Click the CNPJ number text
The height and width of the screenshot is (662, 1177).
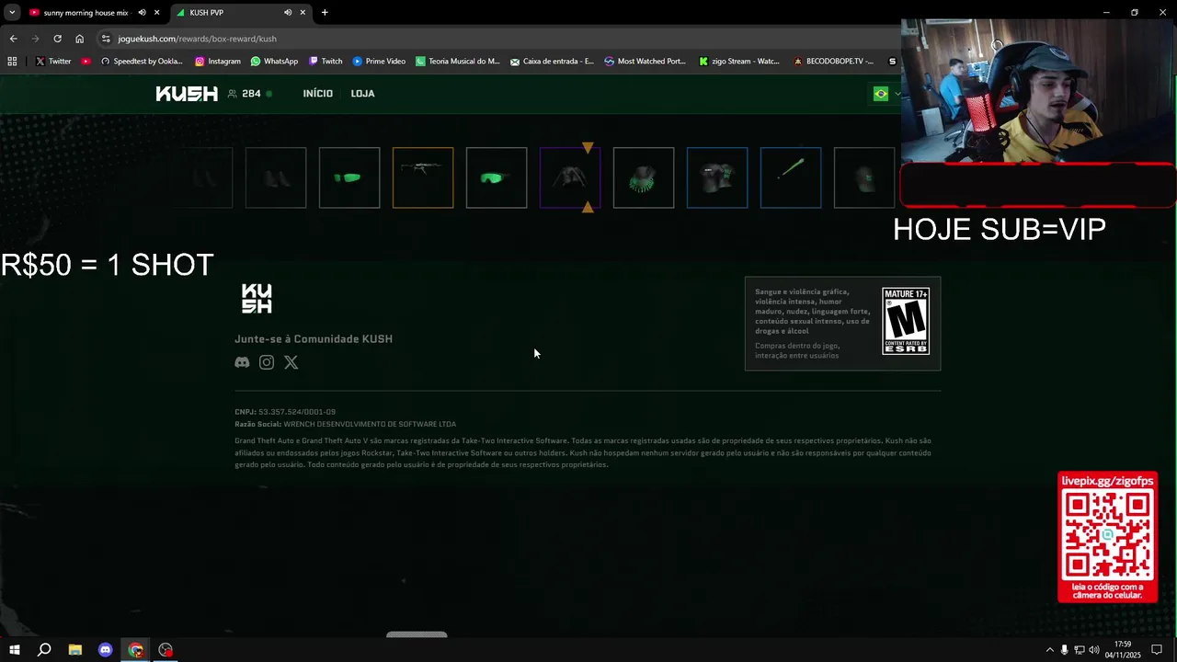(x=297, y=412)
